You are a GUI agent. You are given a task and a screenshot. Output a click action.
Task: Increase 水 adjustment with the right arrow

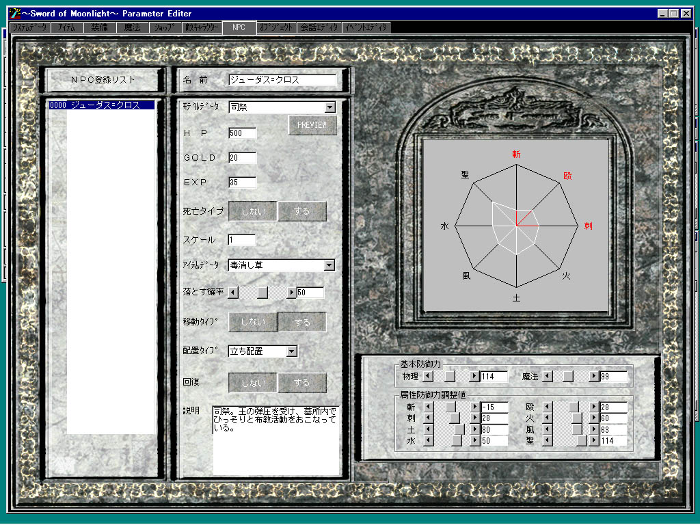[475, 441]
